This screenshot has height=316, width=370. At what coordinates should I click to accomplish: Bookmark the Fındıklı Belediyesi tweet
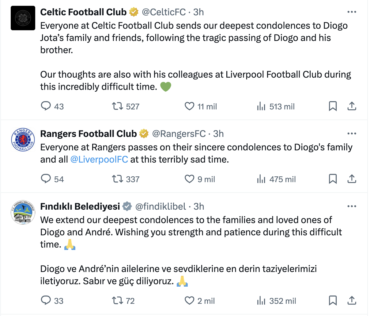click(333, 300)
